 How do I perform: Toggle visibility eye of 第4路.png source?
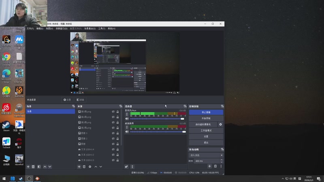[113, 117]
